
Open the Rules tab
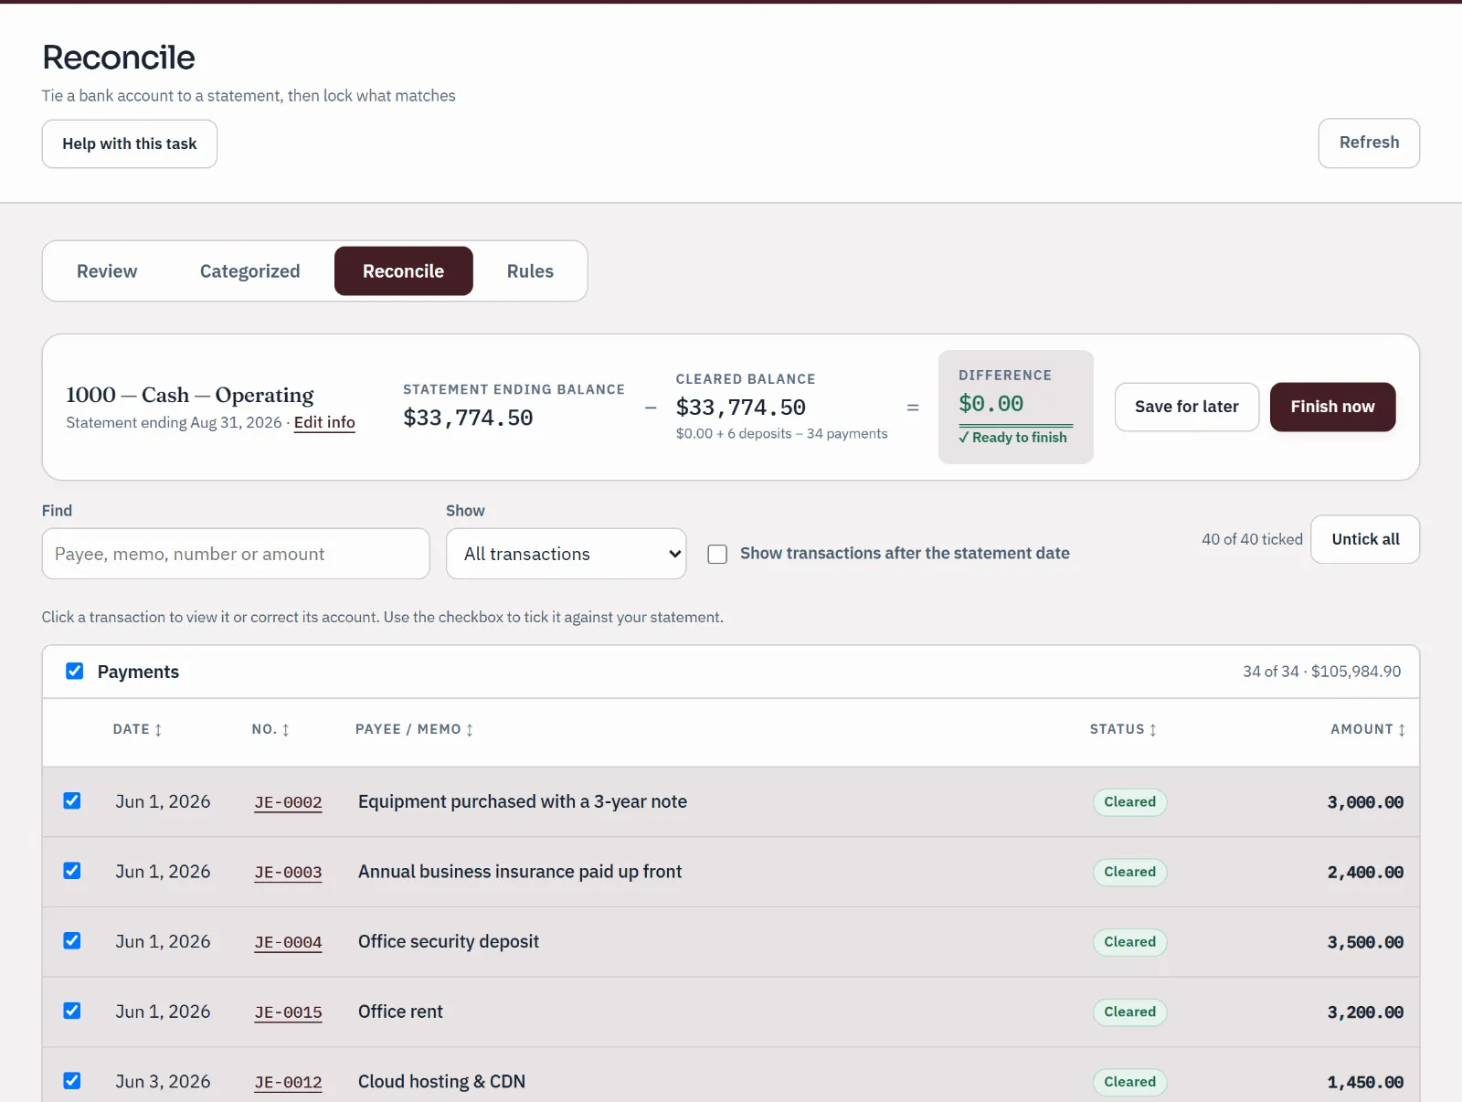[x=530, y=271]
